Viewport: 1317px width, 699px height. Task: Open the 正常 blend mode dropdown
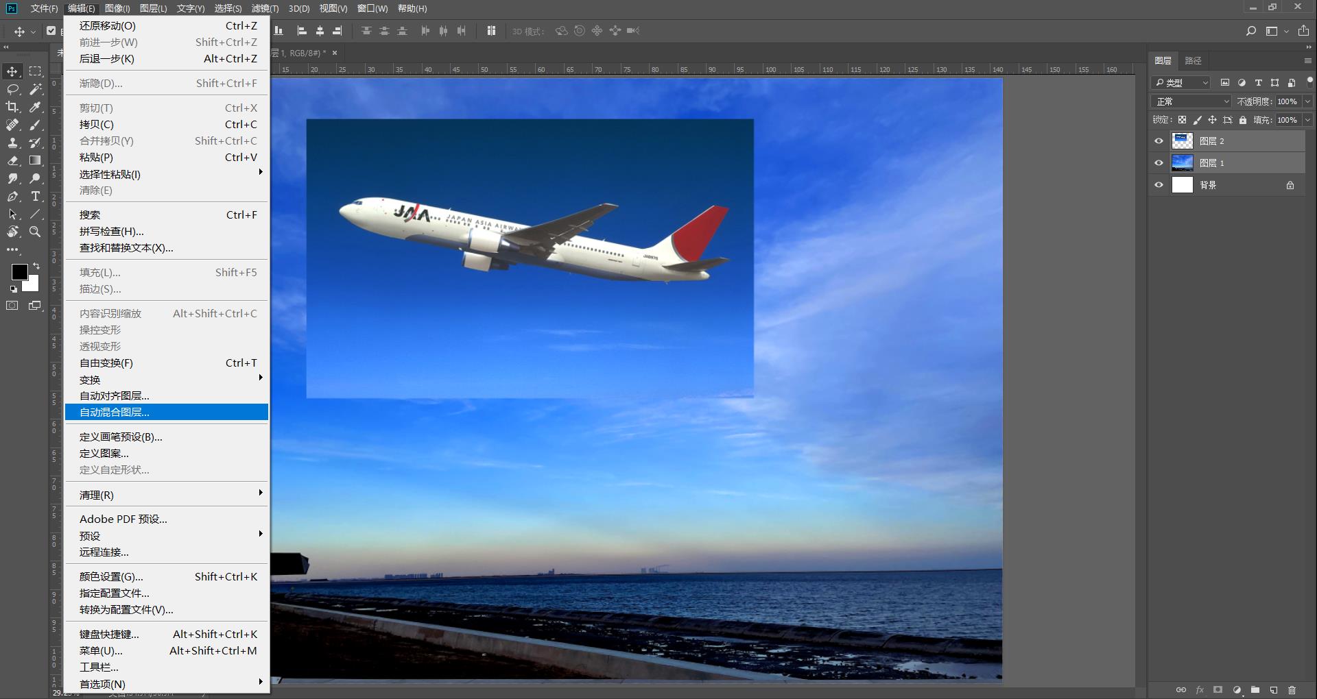pos(1191,101)
